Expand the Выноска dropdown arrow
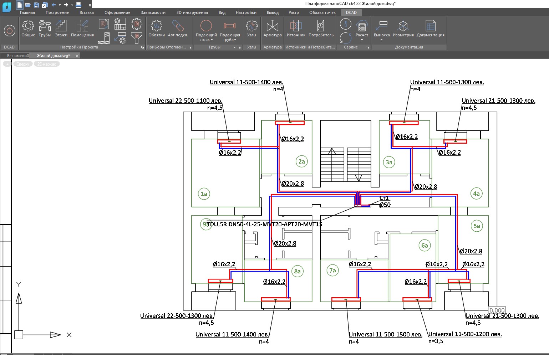 point(382,40)
